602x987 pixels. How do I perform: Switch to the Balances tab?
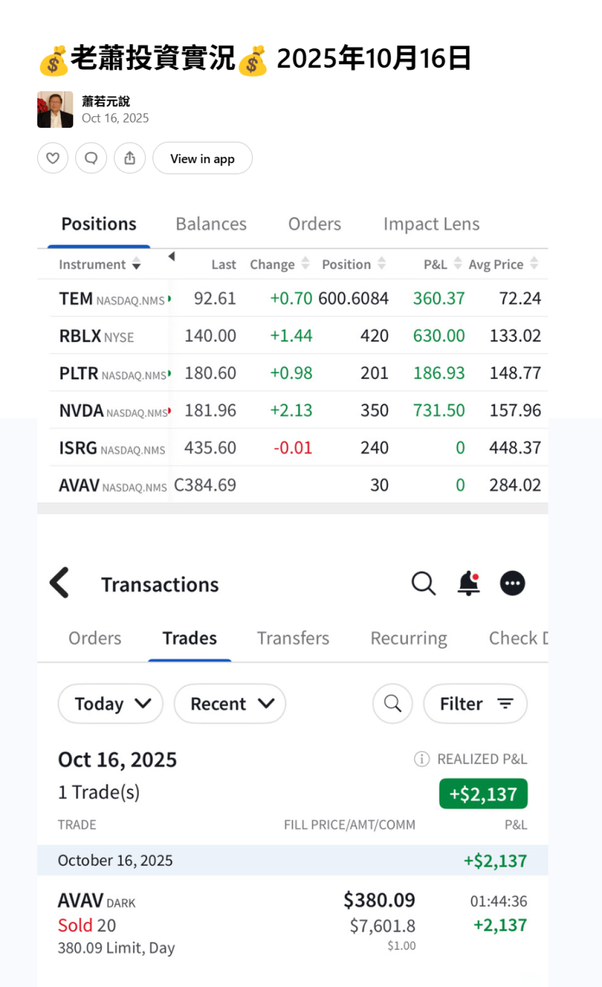211,224
